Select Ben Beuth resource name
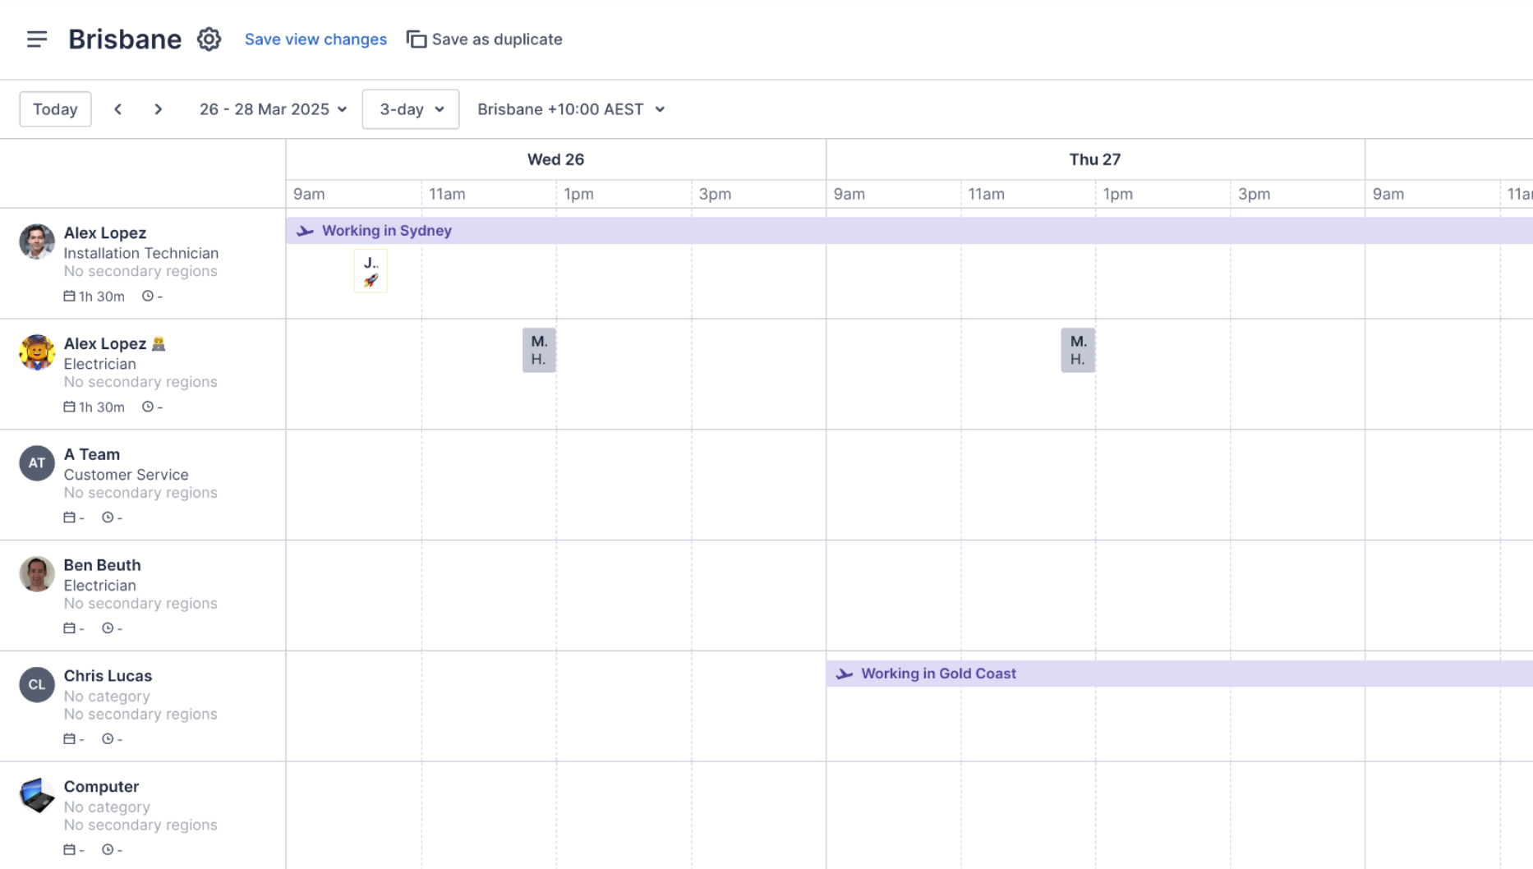The width and height of the screenshot is (1533, 869). pos(102,565)
